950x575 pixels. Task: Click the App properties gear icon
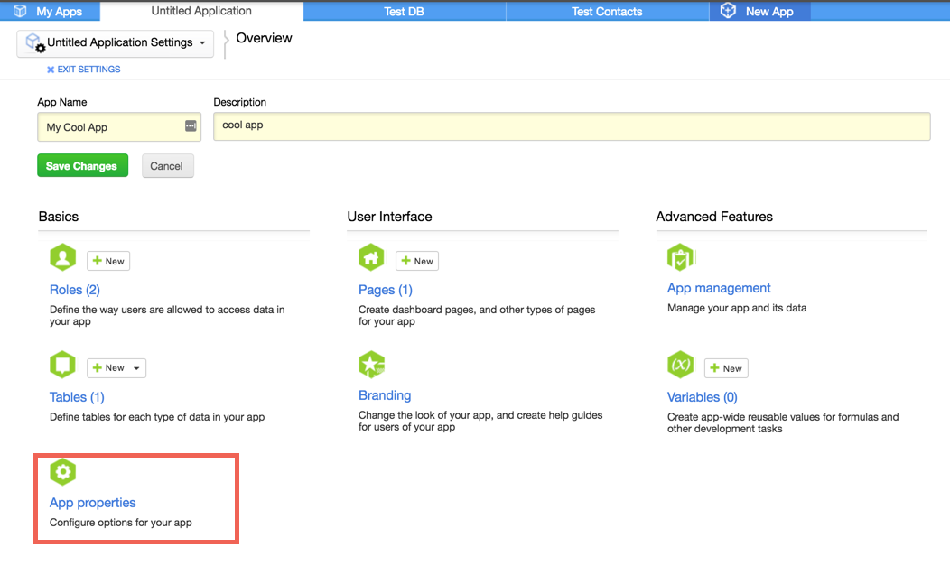pos(62,471)
